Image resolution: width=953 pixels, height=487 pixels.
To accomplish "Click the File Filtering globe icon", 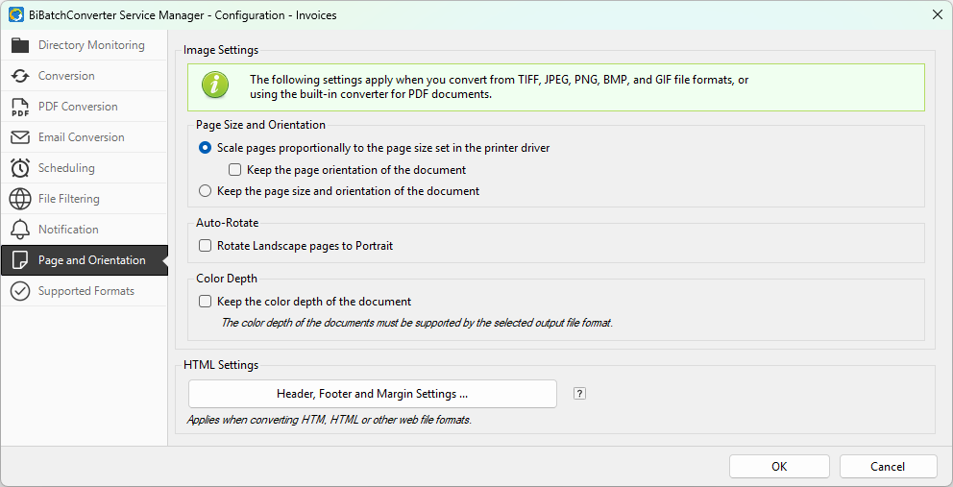I will point(20,199).
